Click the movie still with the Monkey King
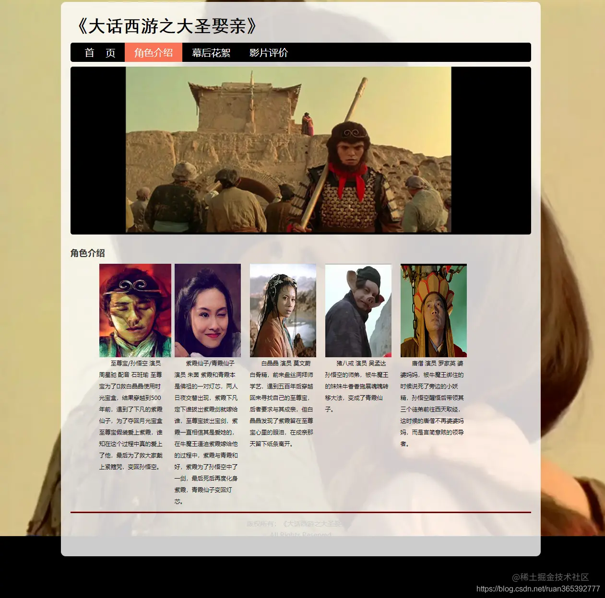Viewport: 605px width, 598px height. [288, 150]
